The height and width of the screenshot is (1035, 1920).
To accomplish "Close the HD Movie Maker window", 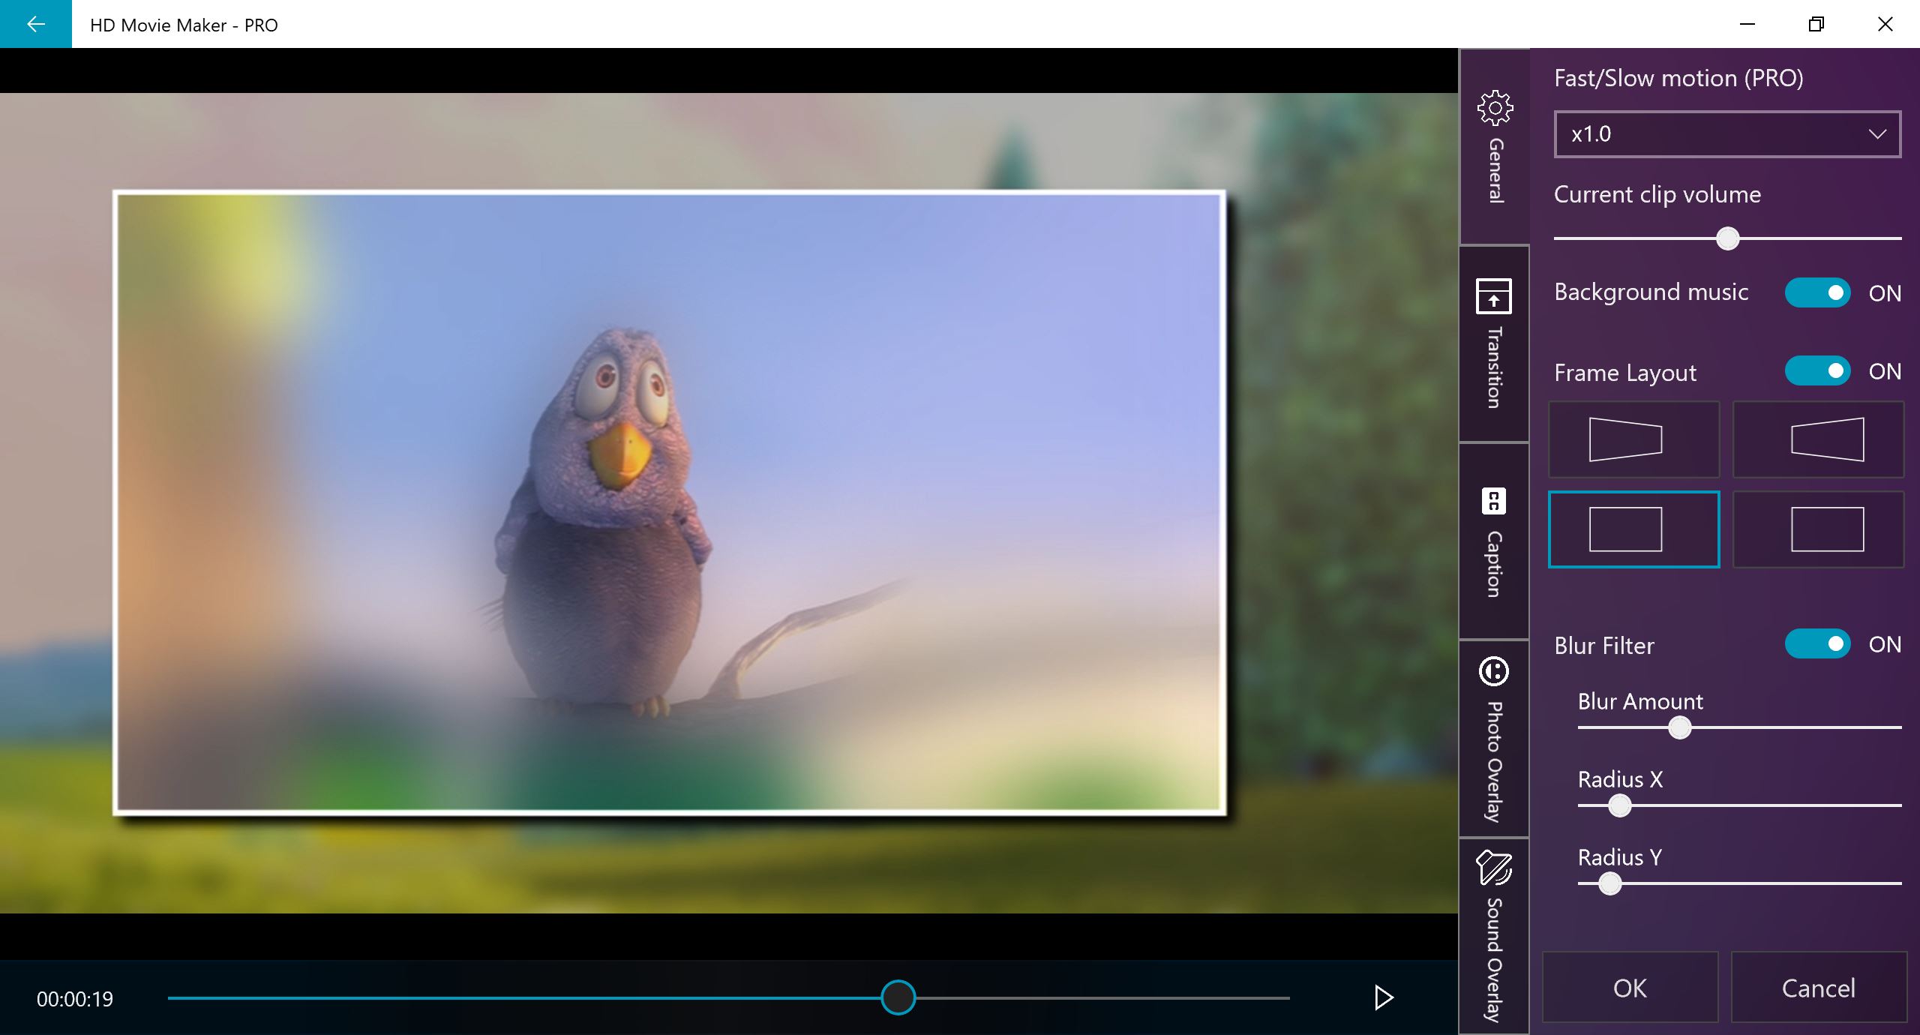I will coord(1885,24).
